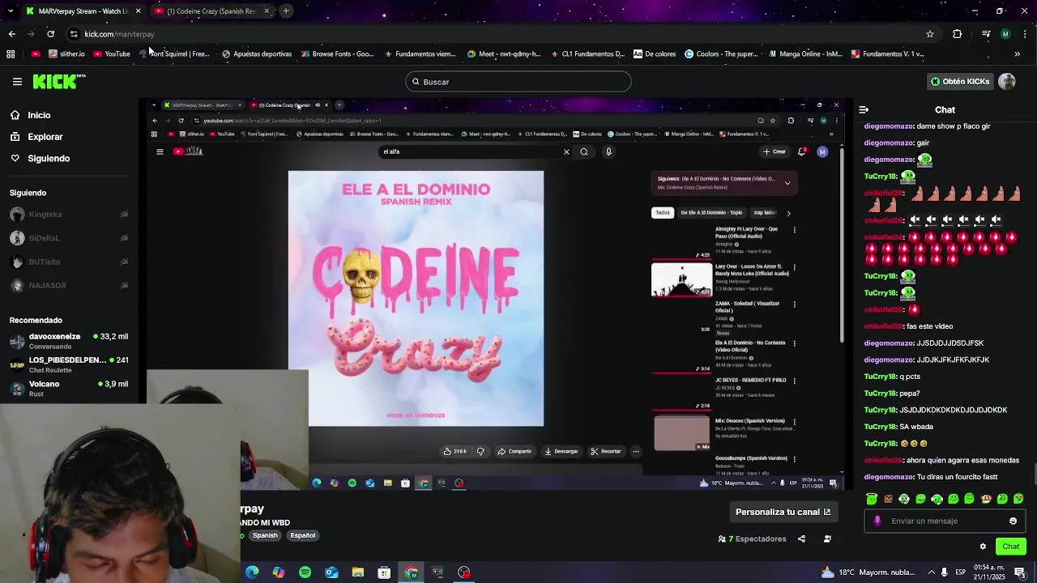Click the user icon beside the share icon
Screen dimensions: 1037x583
pos(827,538)
